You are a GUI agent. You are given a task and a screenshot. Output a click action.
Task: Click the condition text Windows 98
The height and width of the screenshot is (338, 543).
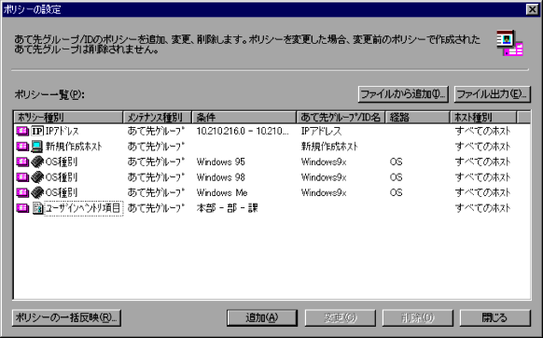point(220,177)
